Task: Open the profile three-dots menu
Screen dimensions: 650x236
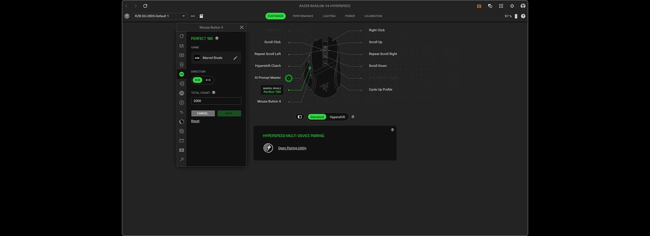Action: (x=192, y=16)
